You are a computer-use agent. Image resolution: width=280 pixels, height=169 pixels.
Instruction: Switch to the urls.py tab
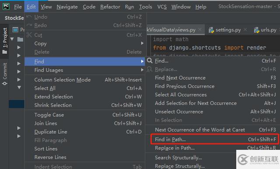(269, 30)
